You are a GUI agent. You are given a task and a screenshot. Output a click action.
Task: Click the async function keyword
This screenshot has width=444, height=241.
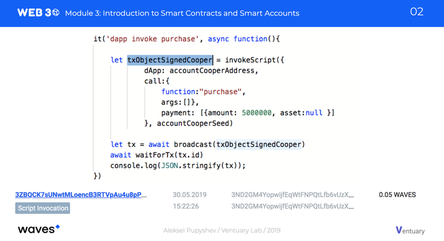tap(237, 39)
